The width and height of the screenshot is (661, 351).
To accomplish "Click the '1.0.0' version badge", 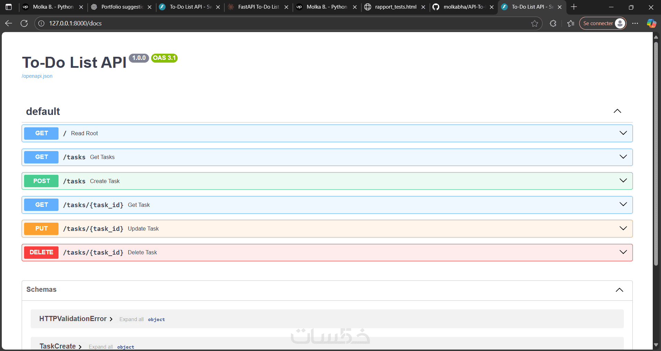I will (x=139, y=58).
